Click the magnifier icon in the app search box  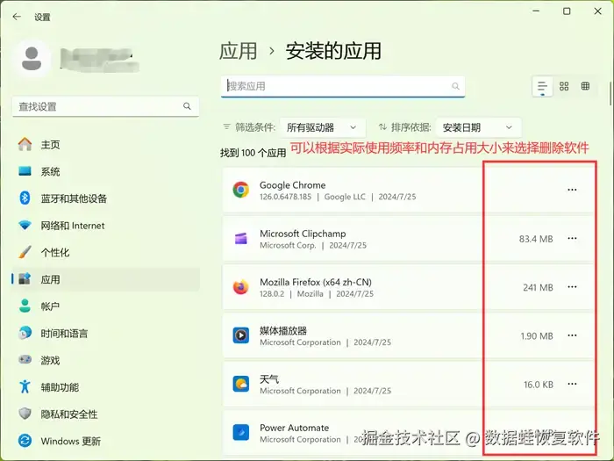(x=455, y=86)
